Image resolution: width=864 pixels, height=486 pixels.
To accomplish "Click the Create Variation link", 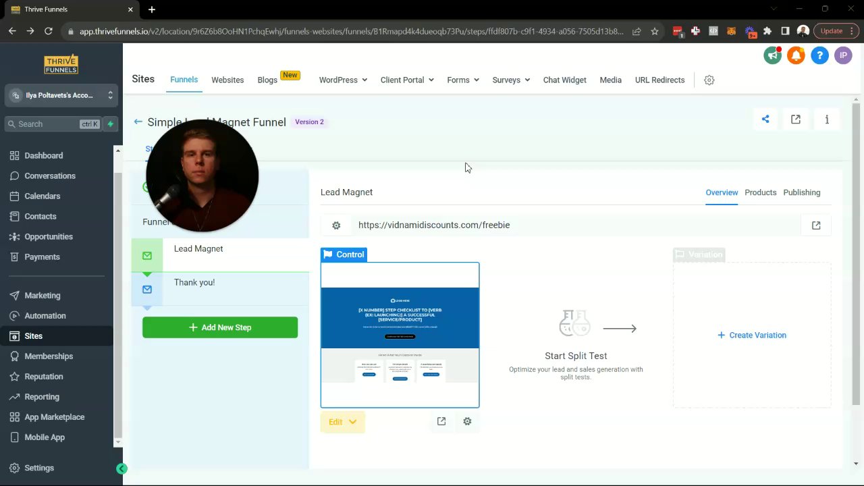I will (x=751, y=335).
